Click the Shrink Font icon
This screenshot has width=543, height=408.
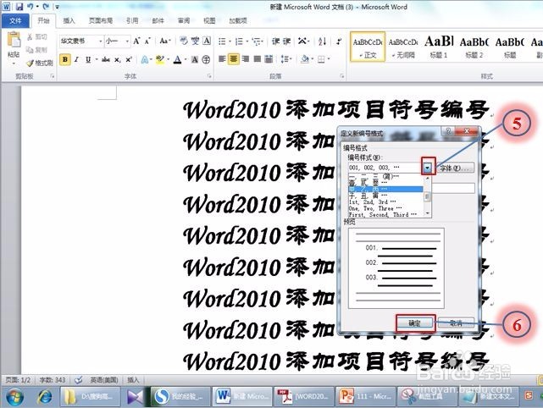click(147, 41)
